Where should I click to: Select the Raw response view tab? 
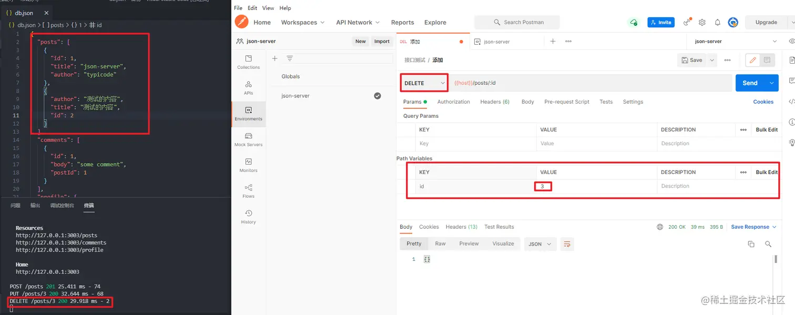(440, 244)
